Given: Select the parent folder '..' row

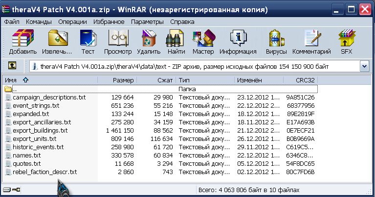Looking at the screenshot, I should [x=161, y=89].
